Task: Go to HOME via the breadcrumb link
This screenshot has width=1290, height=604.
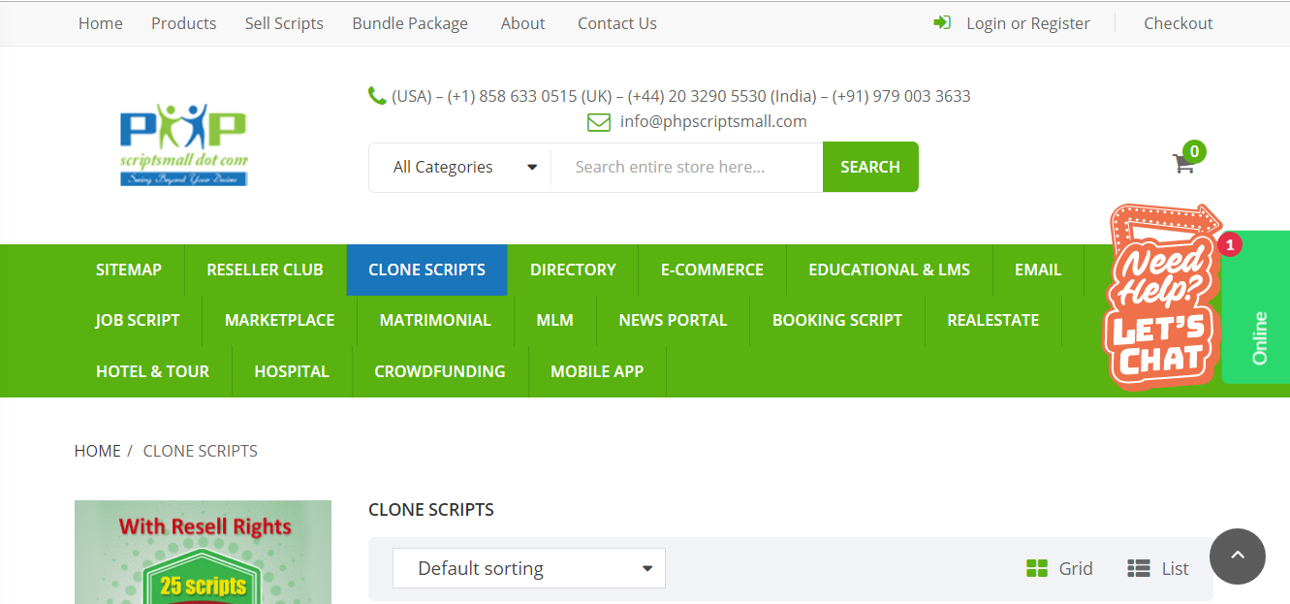Action: pyautogui.click(x=97, y=450)
